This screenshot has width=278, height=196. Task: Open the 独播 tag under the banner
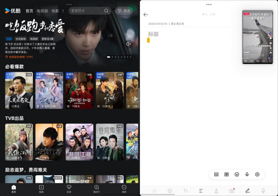tap(9, 39)
